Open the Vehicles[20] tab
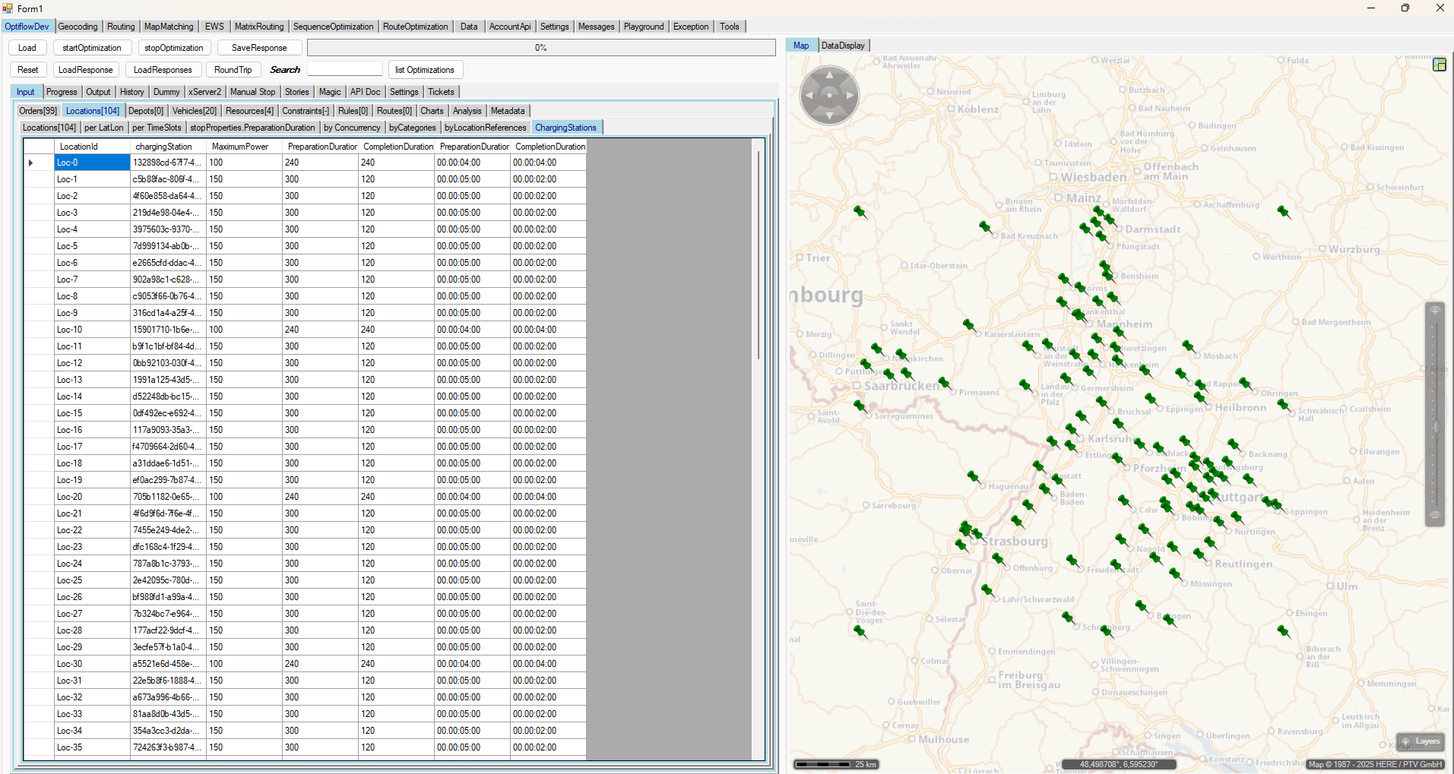The image size is (1454, 774). [x=195, y=111]
